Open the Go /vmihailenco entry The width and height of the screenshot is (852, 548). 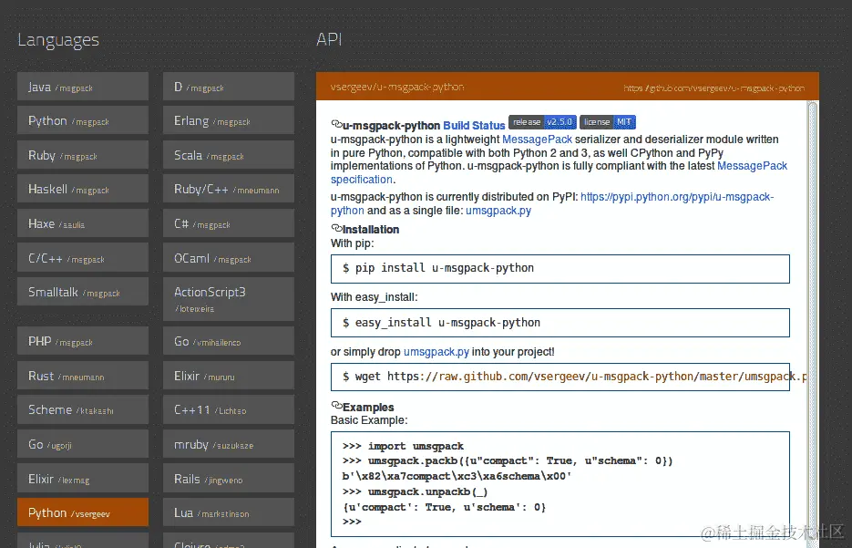[229, 341]
